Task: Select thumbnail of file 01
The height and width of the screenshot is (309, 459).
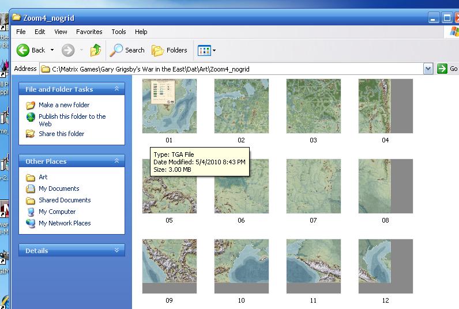Action: (x=170, y=106)
